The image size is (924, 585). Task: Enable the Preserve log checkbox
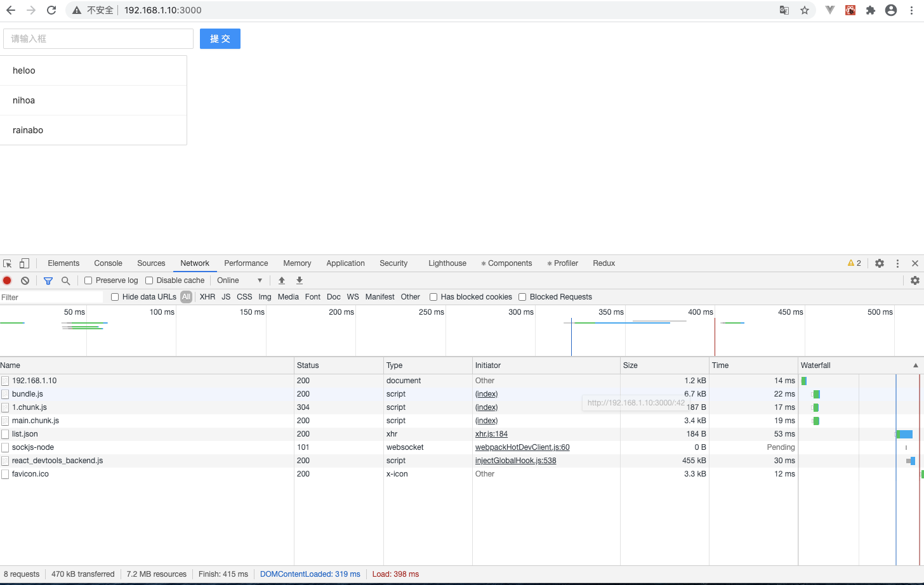[88, 280]
